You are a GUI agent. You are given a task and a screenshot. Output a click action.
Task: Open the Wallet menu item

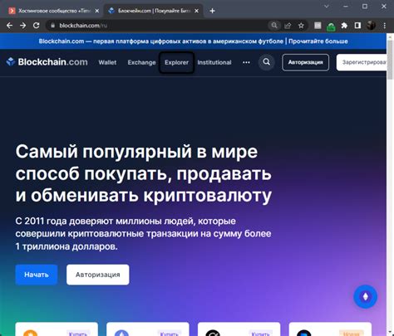(x=107, y=62)
